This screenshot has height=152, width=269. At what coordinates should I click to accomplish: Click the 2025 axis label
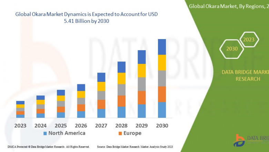click(x=61, y=126)
